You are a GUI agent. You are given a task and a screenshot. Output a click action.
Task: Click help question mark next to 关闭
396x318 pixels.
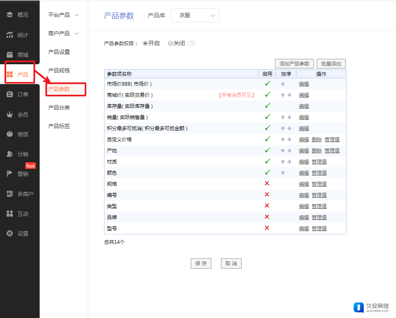click(x=192, y=44)
